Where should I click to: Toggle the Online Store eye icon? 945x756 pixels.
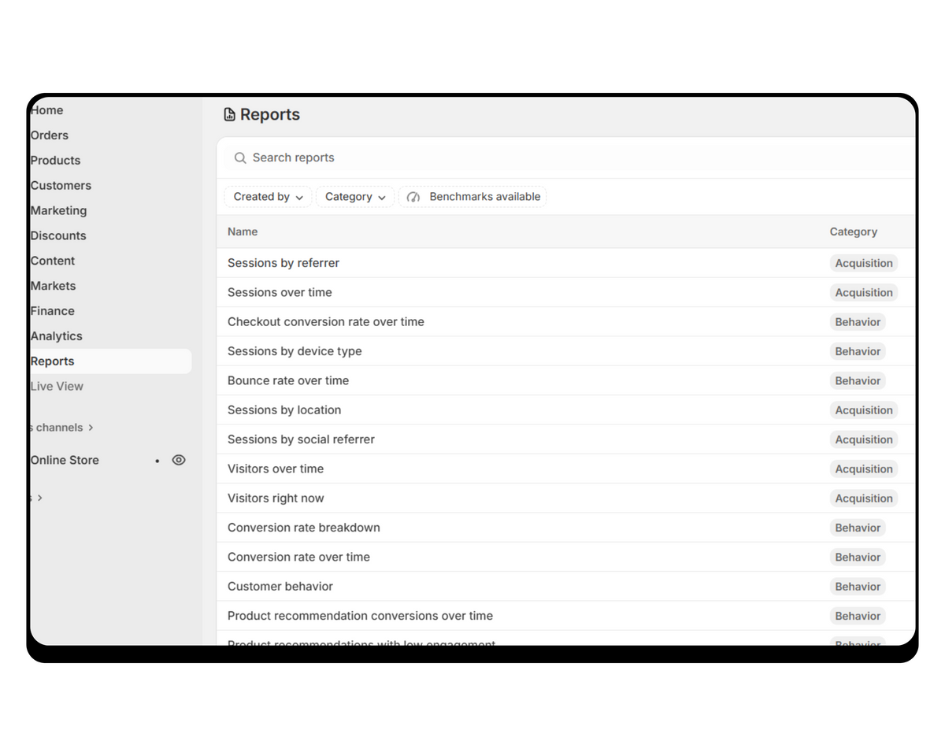pos(179,461)
